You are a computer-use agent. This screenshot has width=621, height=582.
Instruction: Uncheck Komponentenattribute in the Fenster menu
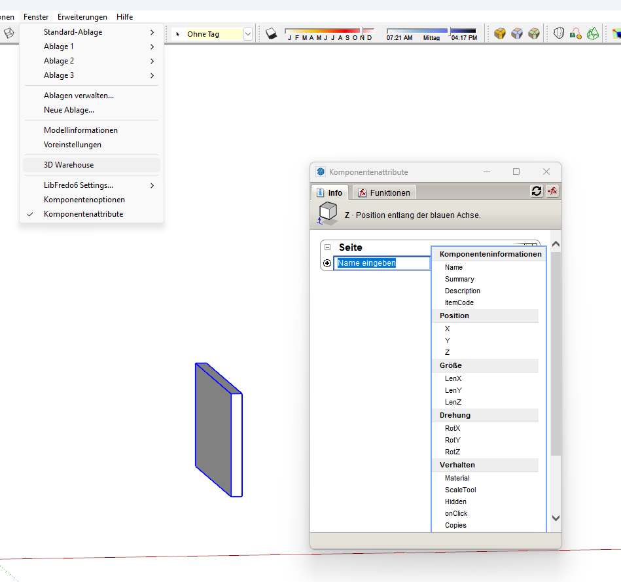click(83, 214)
